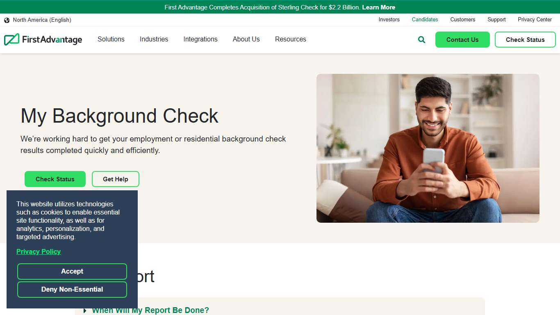Click the First Advantage logo
The height and width of the screenshot is (315, 560).
click(x=43, y=39)
